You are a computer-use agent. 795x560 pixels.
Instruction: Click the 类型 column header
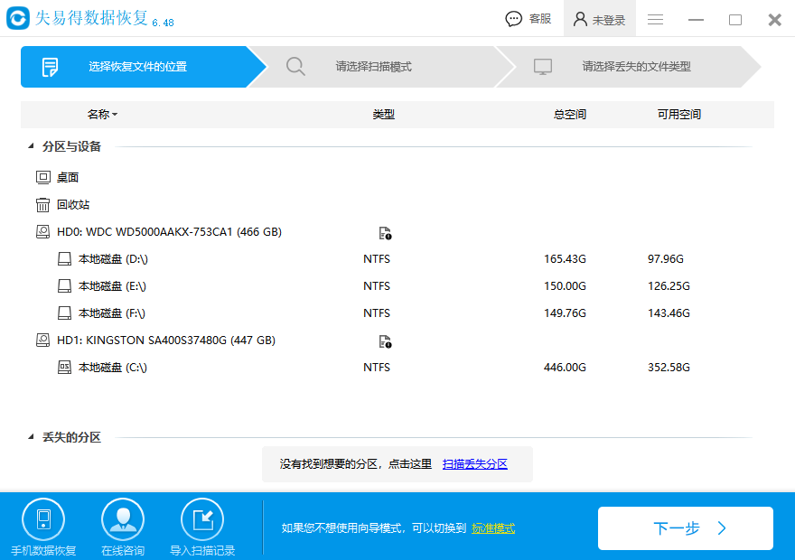coord(383,115)
